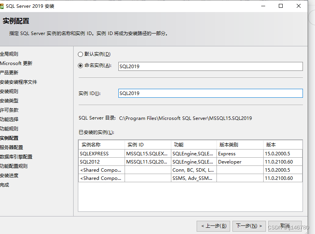
Task: Click SQL2012 version 11.0.2100.60 cell
Action: click(x=283, y=162)
